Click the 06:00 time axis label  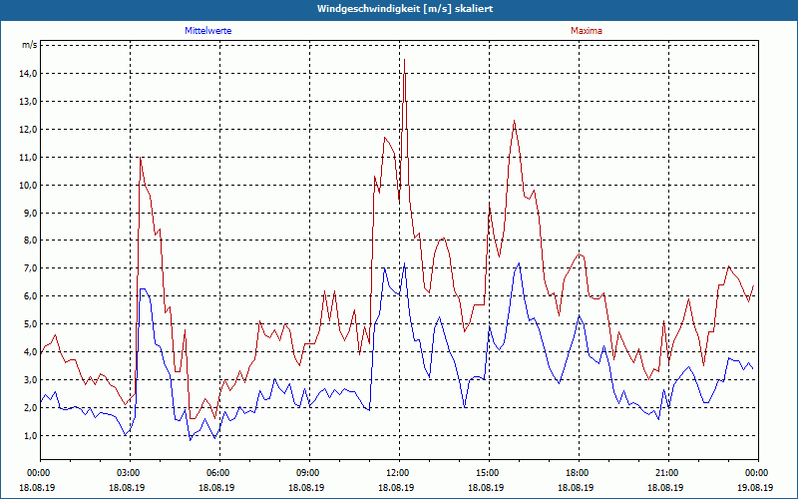217,473
